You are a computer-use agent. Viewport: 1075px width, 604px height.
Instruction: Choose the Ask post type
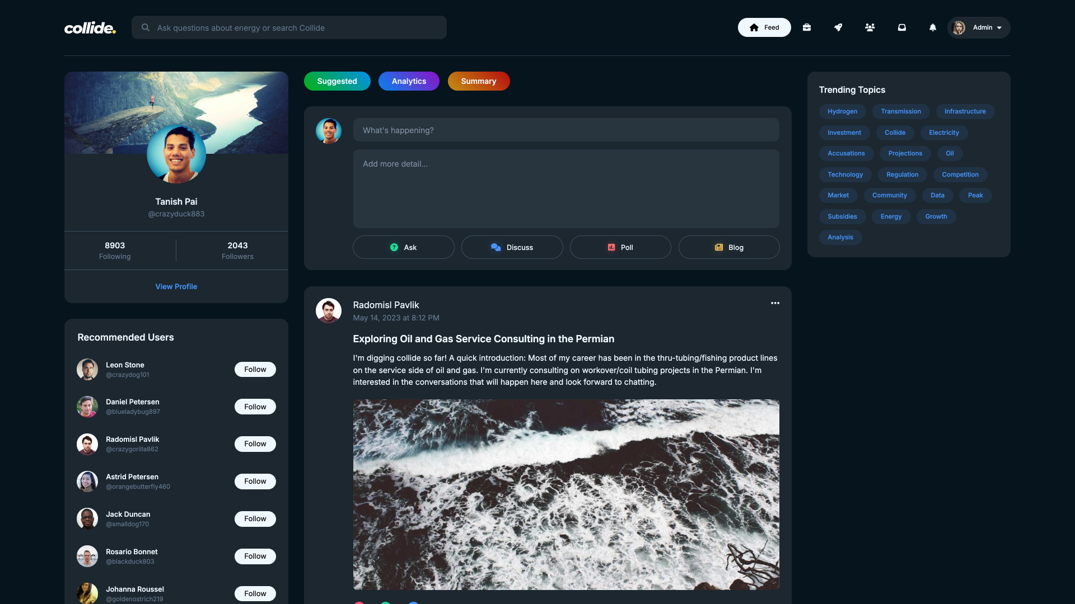[403, 247]
